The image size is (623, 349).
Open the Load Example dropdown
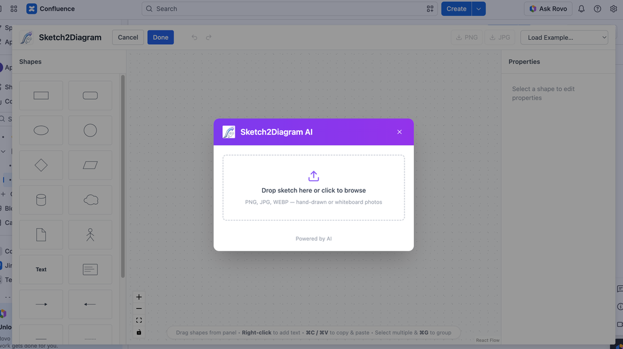(x=564, y=37)
